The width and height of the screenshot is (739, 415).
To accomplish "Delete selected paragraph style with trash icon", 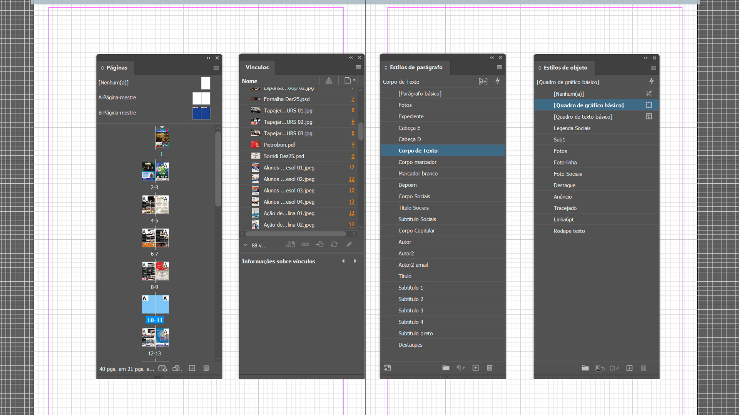I will [x=490, y=368].
